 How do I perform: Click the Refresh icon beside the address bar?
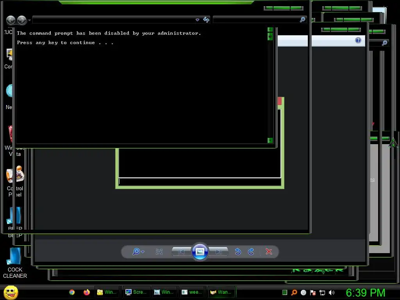[206, 20]
